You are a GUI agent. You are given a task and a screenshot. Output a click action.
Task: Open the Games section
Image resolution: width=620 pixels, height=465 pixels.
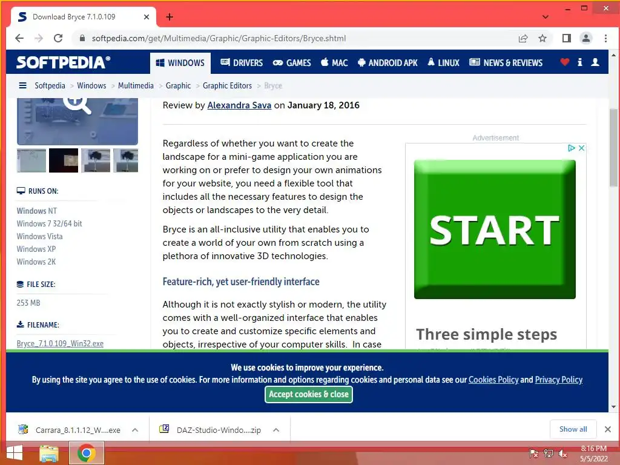point(292,63)
